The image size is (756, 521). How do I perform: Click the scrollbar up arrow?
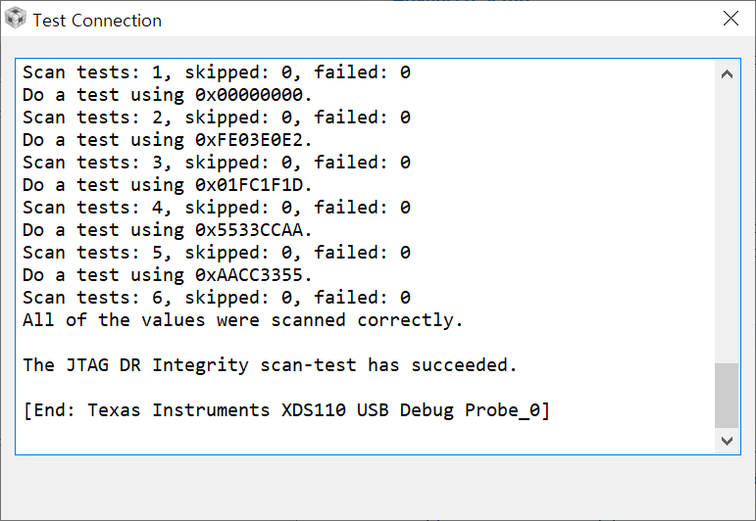click(x=727, y=74)
